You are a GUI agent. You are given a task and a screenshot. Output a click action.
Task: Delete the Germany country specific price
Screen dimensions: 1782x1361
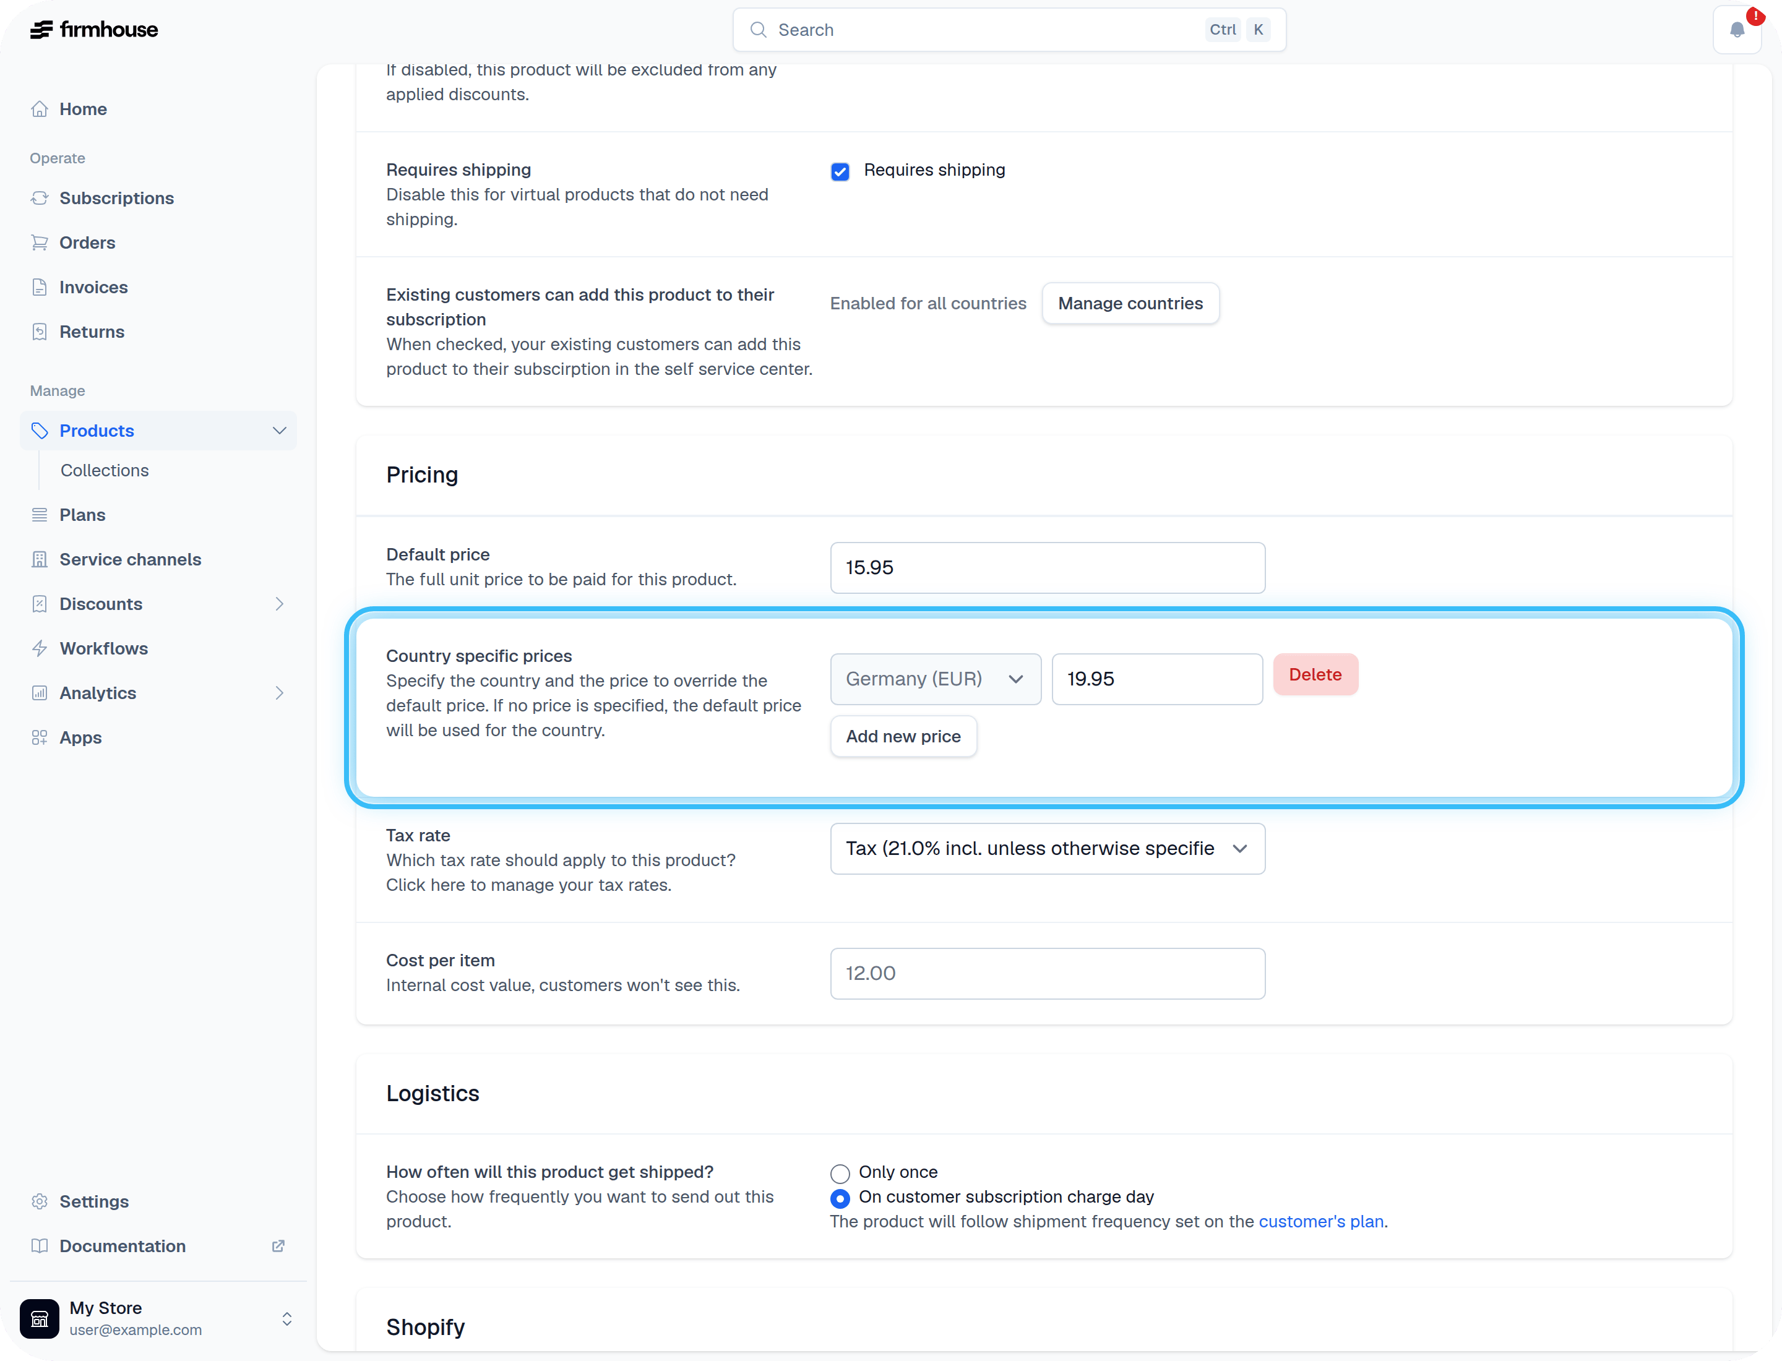(x=1315, y=675)
